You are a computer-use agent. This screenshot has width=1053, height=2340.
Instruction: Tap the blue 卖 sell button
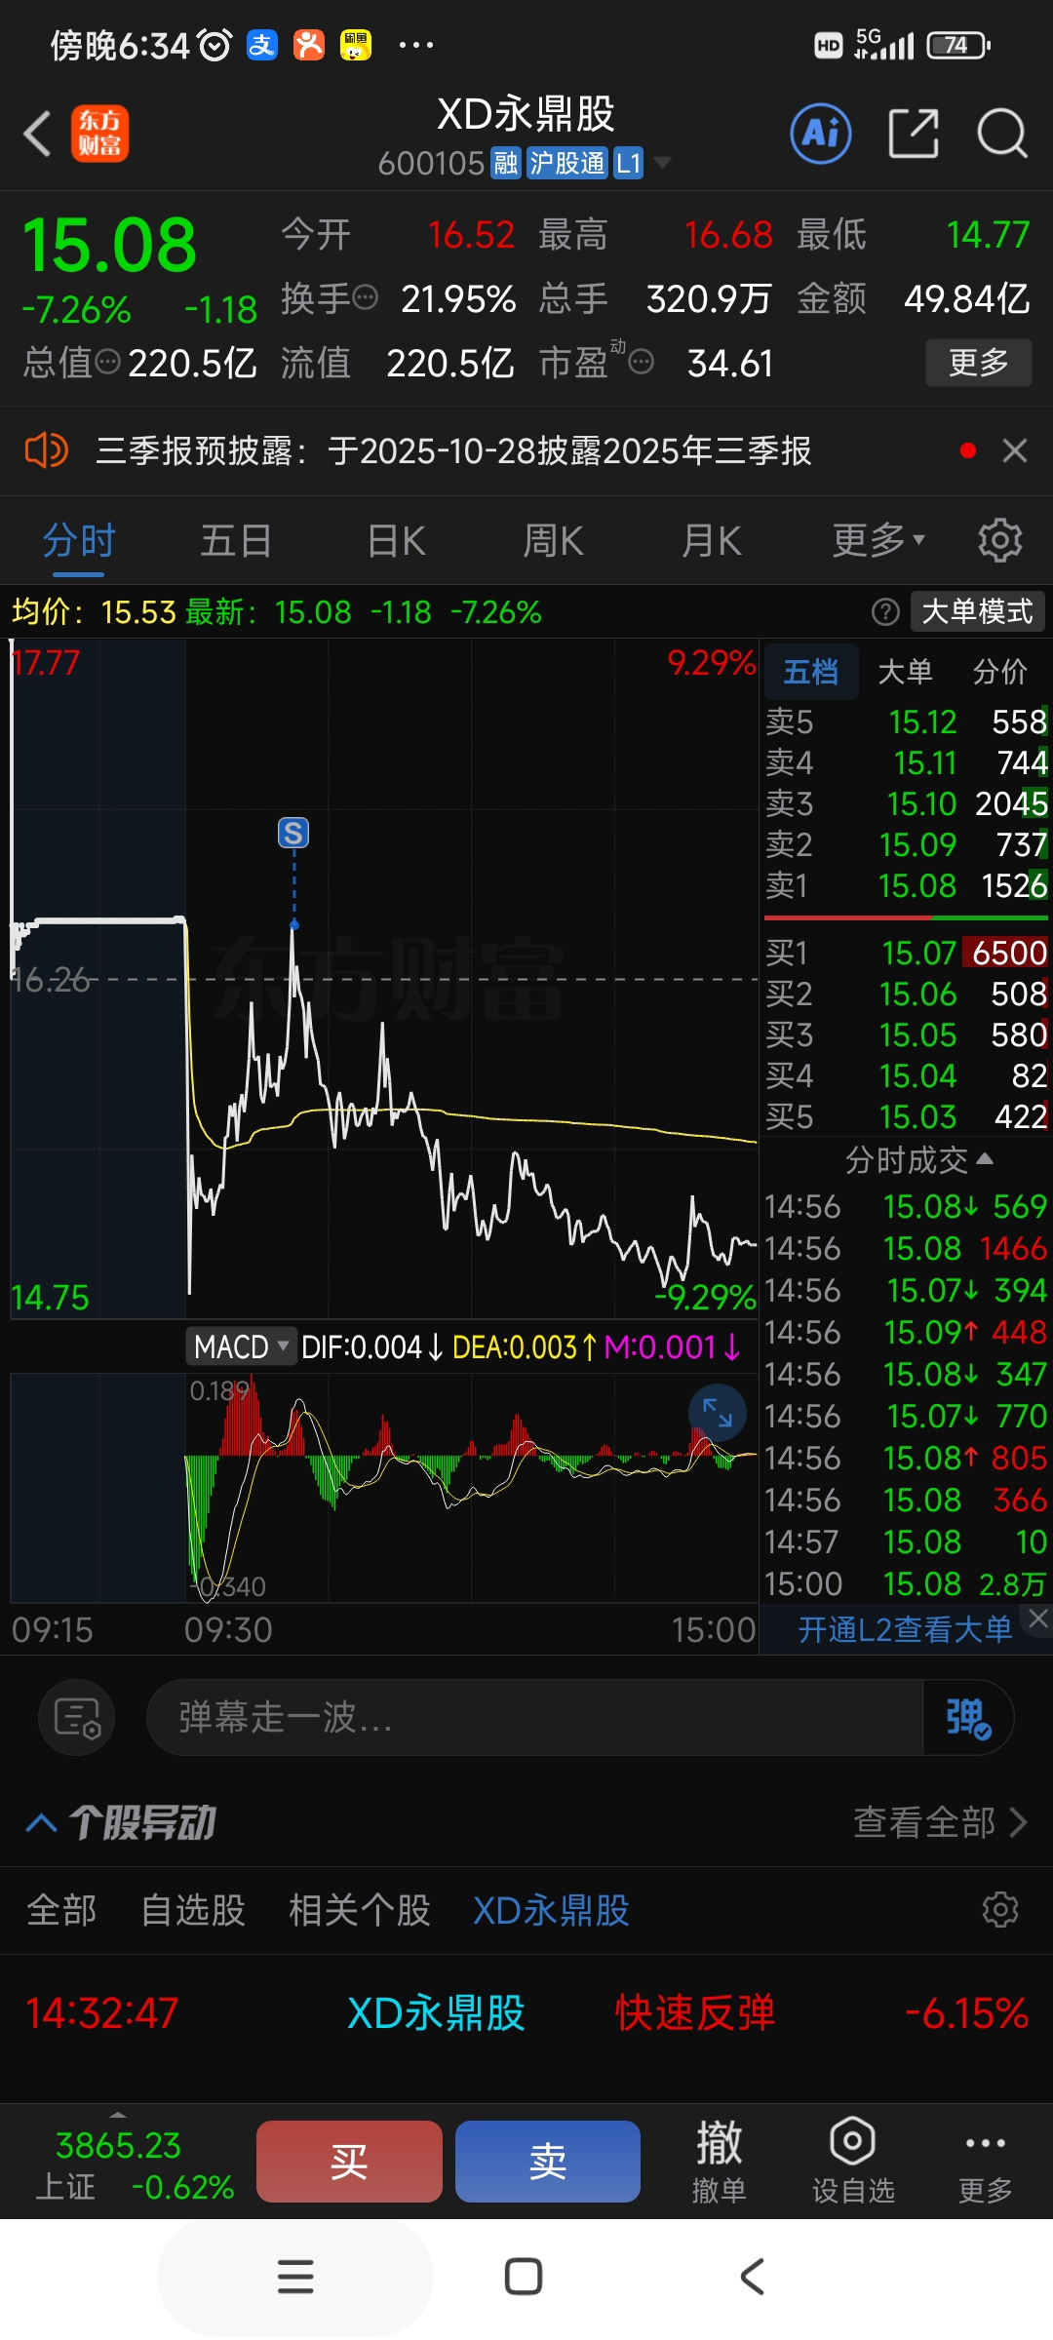point(548,2161)
